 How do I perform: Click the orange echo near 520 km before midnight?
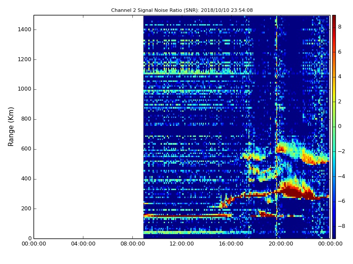pos(314,158)
